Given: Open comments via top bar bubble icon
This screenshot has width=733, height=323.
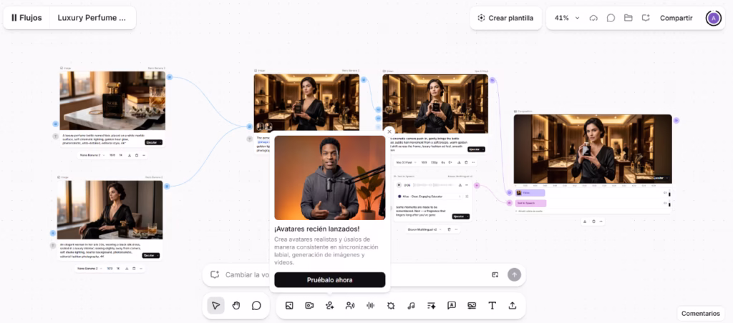Looking at the screenshot, I should (x=611, y=18).
